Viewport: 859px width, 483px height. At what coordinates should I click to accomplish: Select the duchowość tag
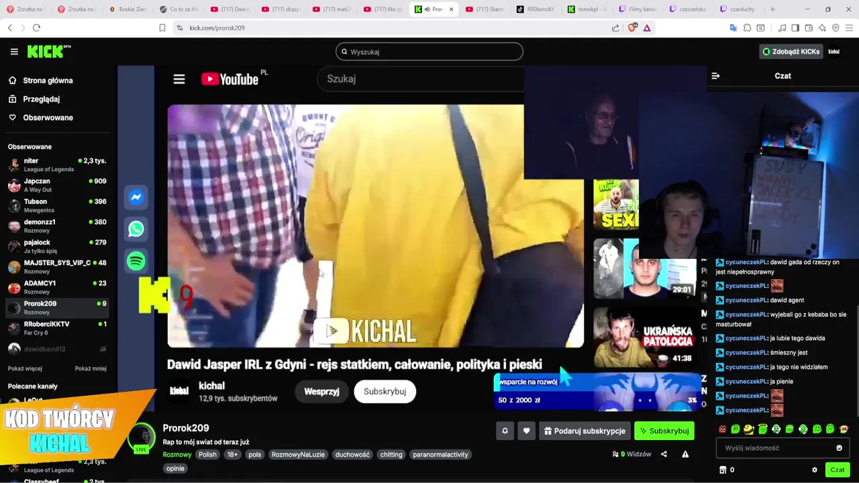point(352,455)
